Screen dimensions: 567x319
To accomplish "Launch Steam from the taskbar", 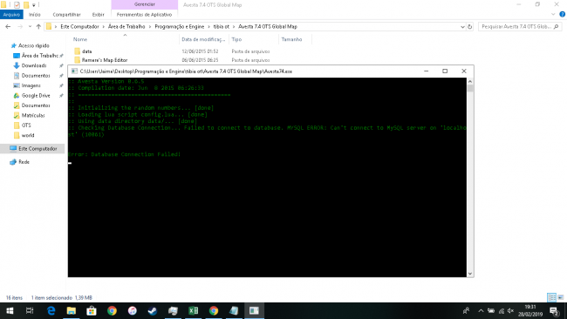I will click(153, 310).
